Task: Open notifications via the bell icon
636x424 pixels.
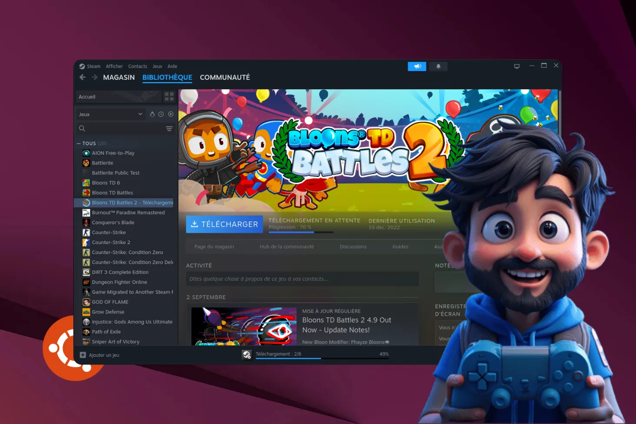Action: 438,66
